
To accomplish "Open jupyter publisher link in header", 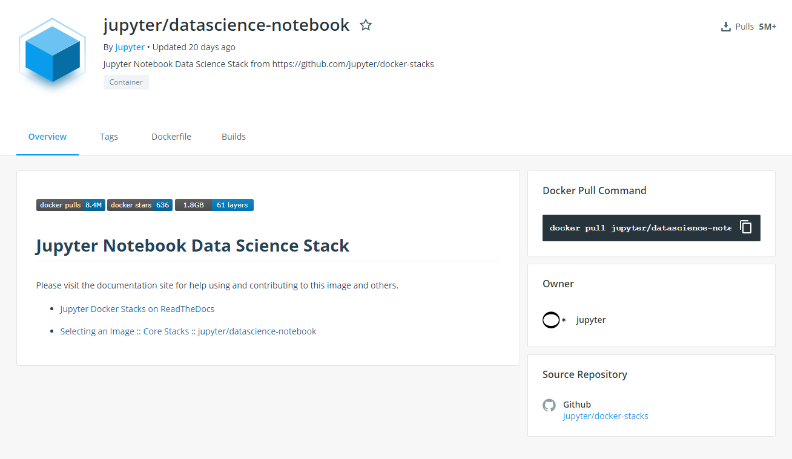I will click(130, 47).
